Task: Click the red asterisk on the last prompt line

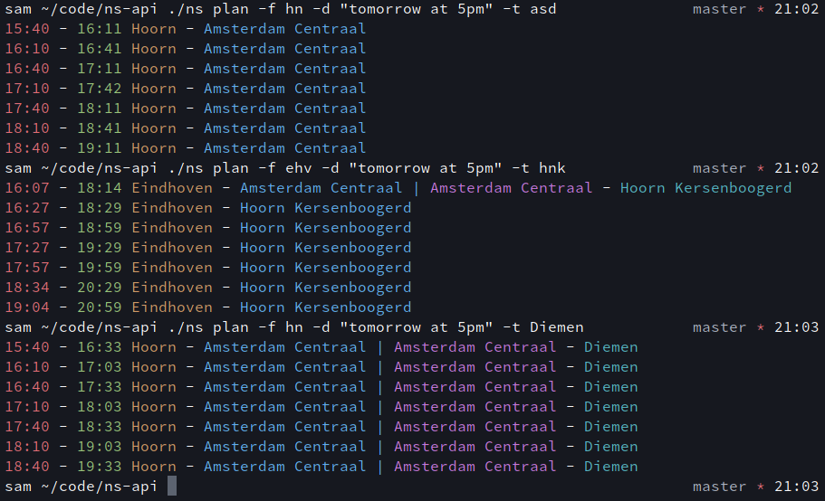Action: (761, 487)
